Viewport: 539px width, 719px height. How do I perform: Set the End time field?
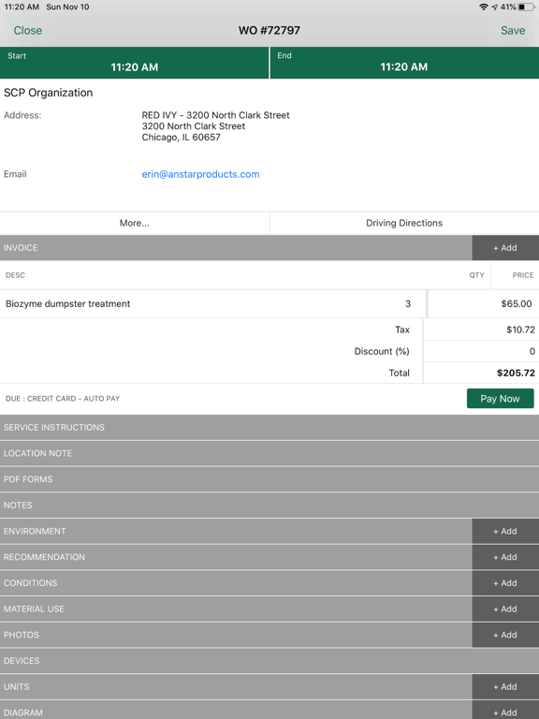[404, 63]
